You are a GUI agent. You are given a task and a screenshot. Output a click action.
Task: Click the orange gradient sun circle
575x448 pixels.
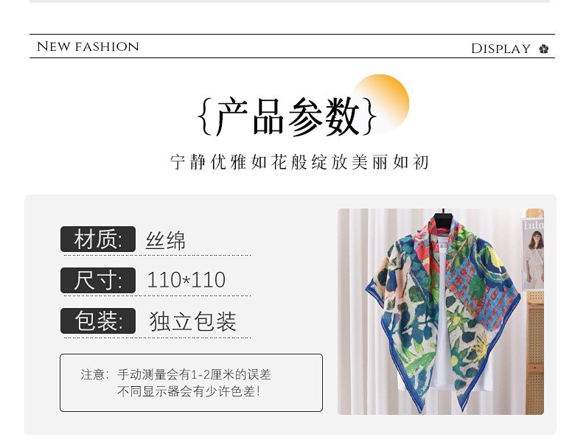[380, 103]
